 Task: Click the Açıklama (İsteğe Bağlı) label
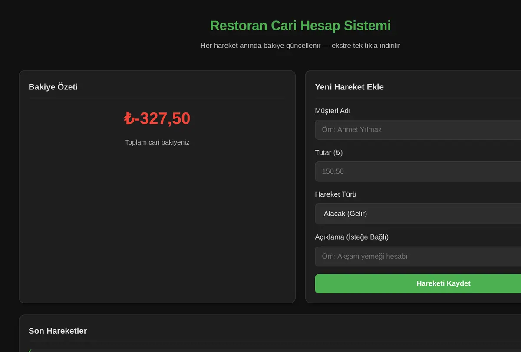[x=352, y=237]
